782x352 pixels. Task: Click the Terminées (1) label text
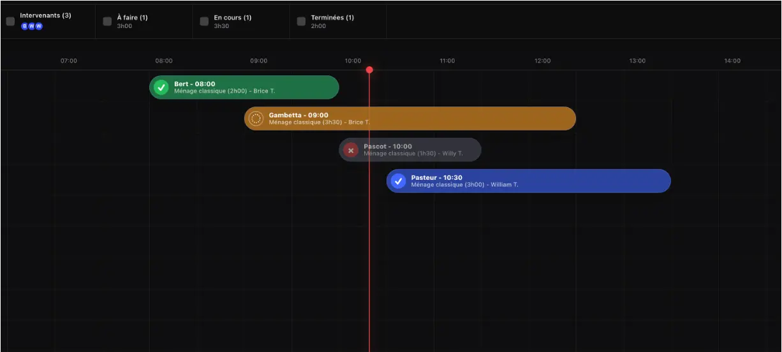[332, 17]
